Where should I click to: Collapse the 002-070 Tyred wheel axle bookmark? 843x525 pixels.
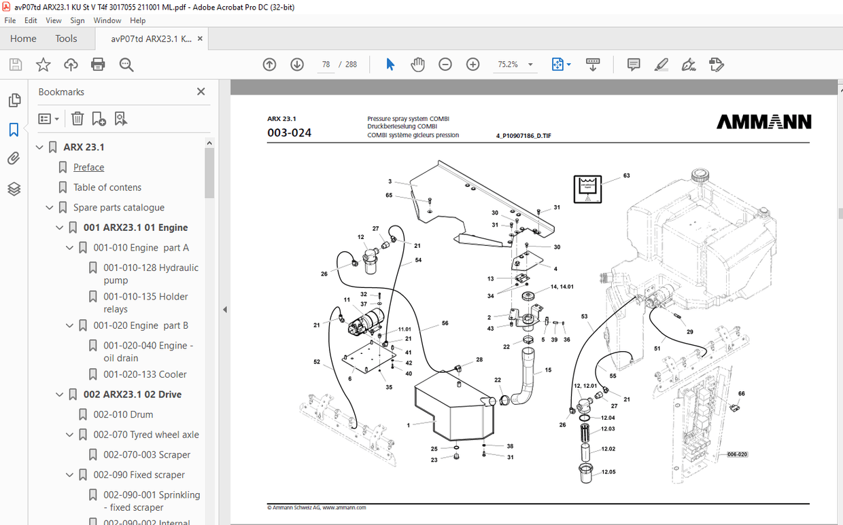tap(69, 434)
